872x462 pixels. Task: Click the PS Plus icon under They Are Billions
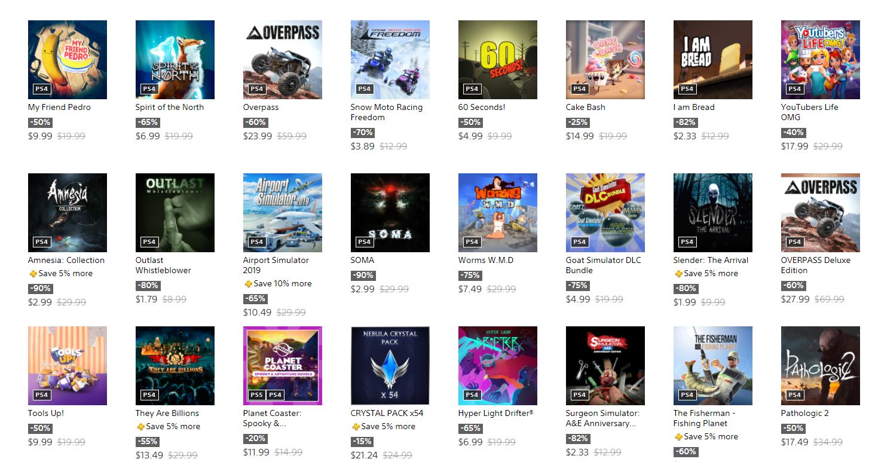141,427
